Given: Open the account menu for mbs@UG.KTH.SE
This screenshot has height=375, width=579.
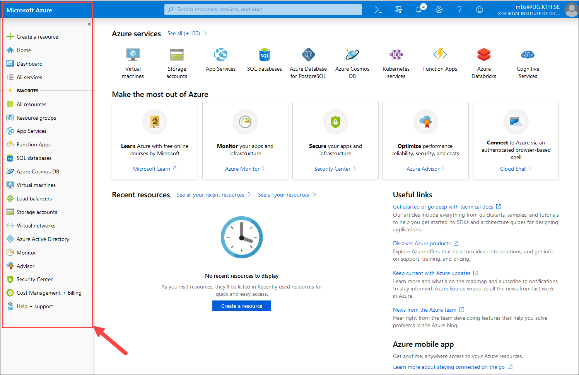Looking at the screenshot, I should 538,10.
